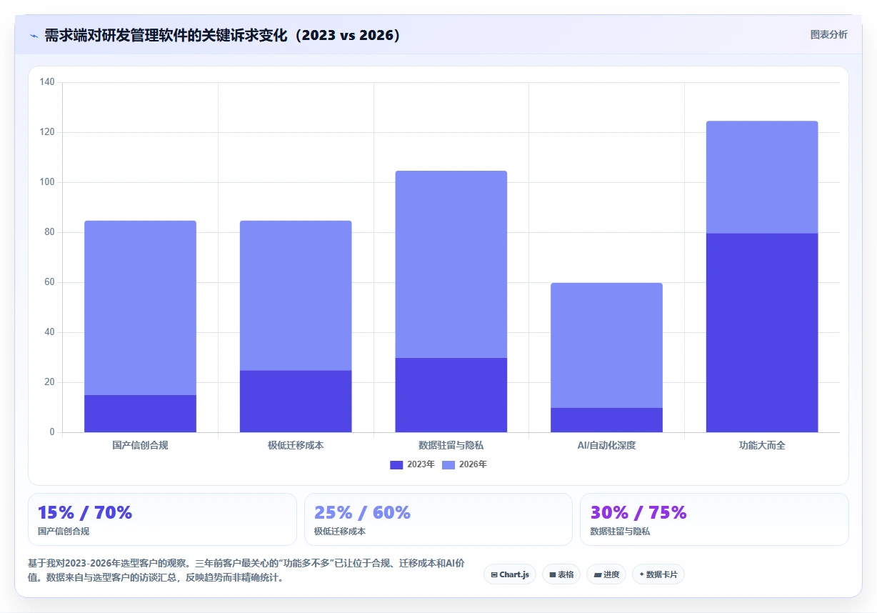The height and width of the screenshot is (613, 877).
Task: Click the 2026年 legend color swatch
Action: tap(448, 464)
